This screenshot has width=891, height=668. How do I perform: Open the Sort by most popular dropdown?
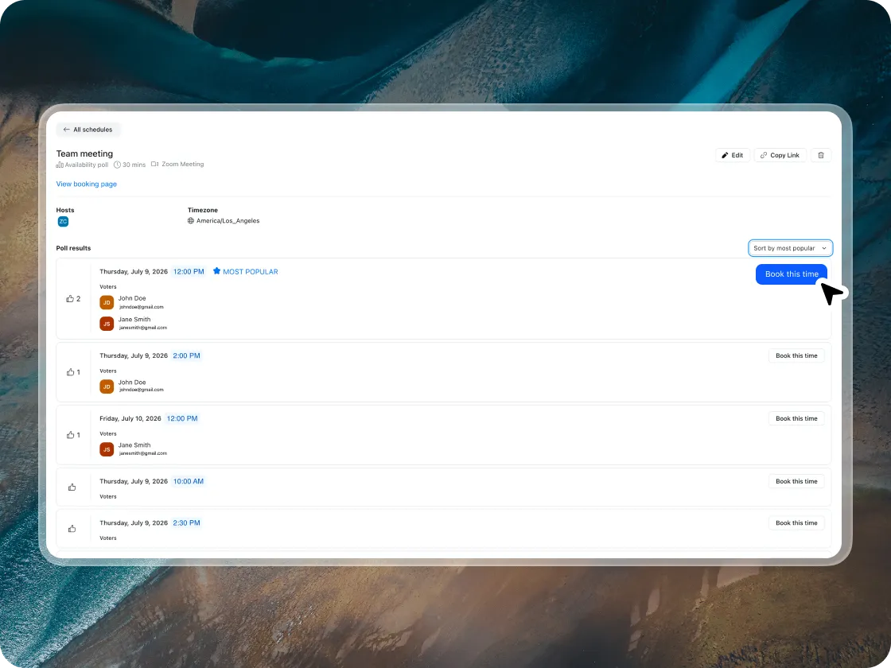[x=790, y=248]
